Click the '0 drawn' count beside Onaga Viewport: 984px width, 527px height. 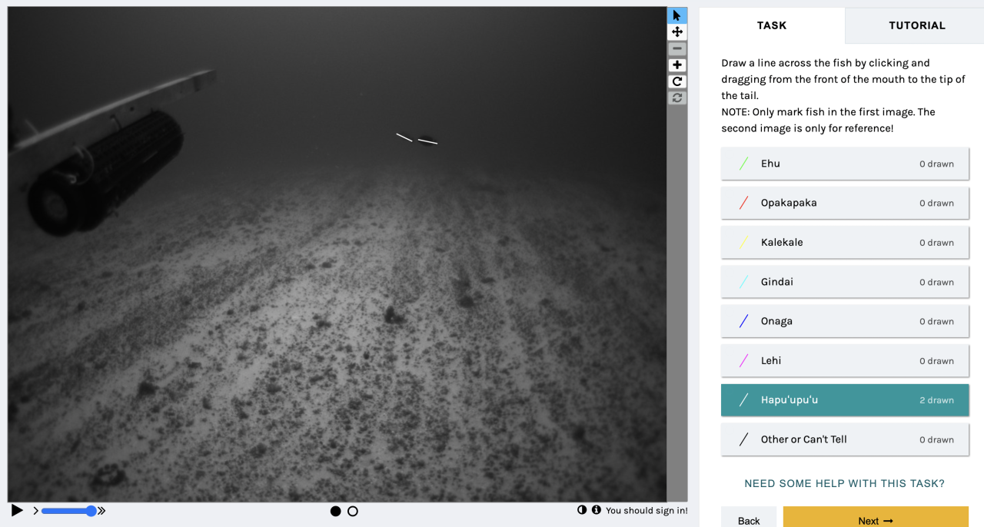tap(936, 322)
